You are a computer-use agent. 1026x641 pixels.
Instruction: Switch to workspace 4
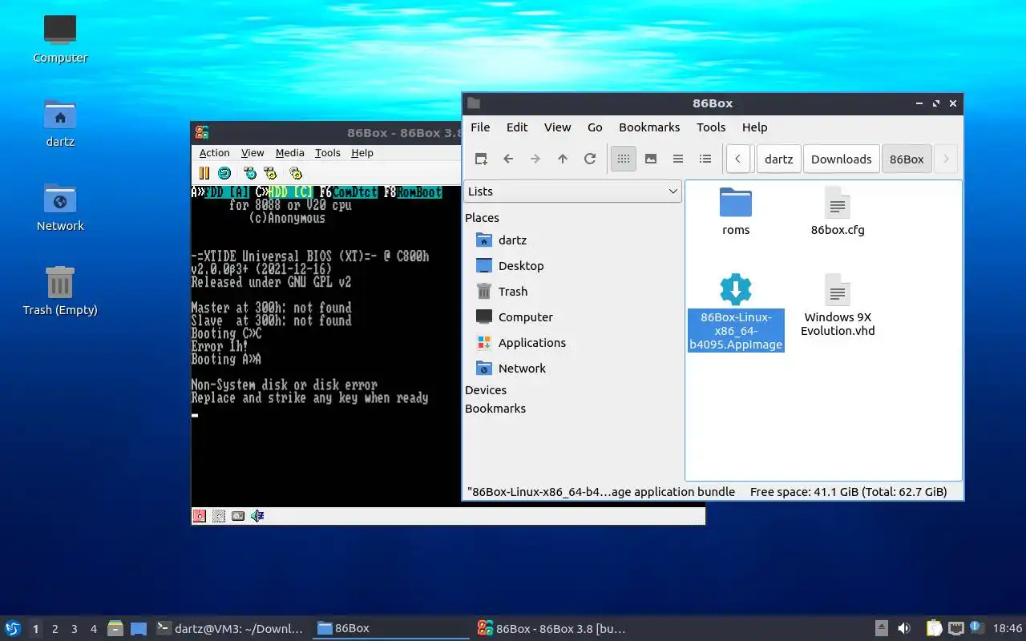pos(93,629)
